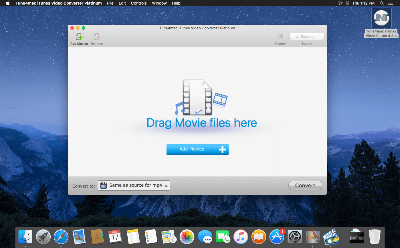The image size is (400, 248).
Task: Open the Tune4mac iTunes Video Converter Platinum app menu
Action: click(x=59, y=3)
